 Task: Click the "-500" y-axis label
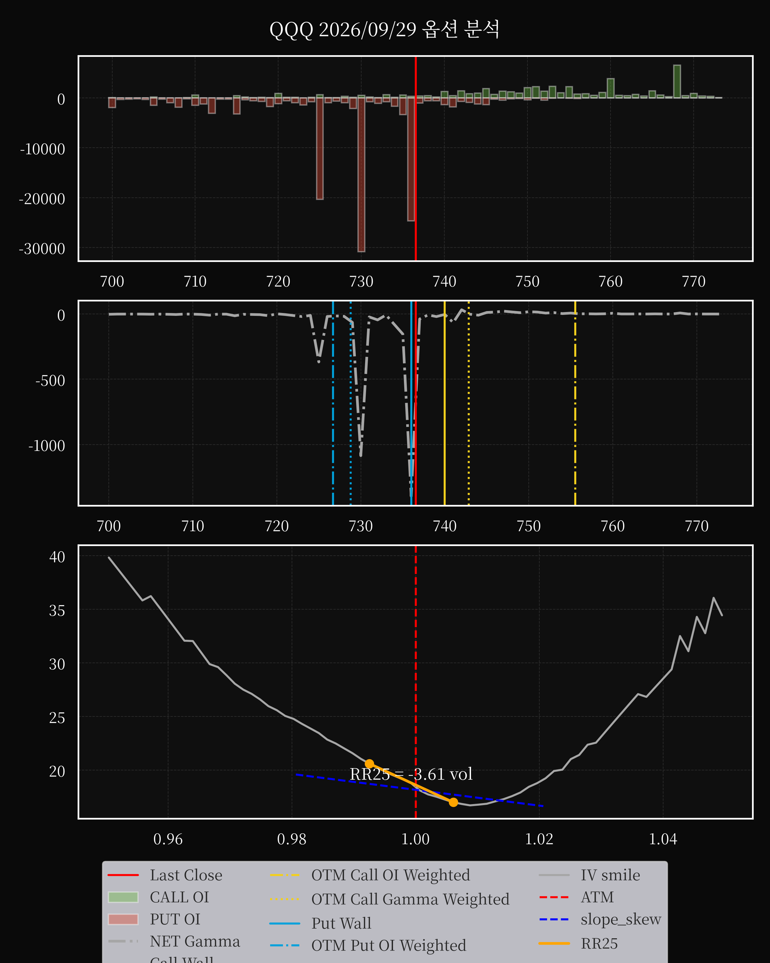click(50, 381)
